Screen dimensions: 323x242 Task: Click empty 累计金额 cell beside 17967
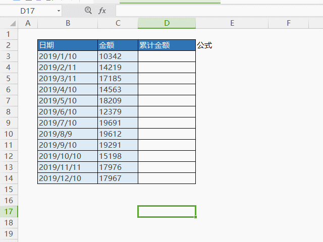167,178
